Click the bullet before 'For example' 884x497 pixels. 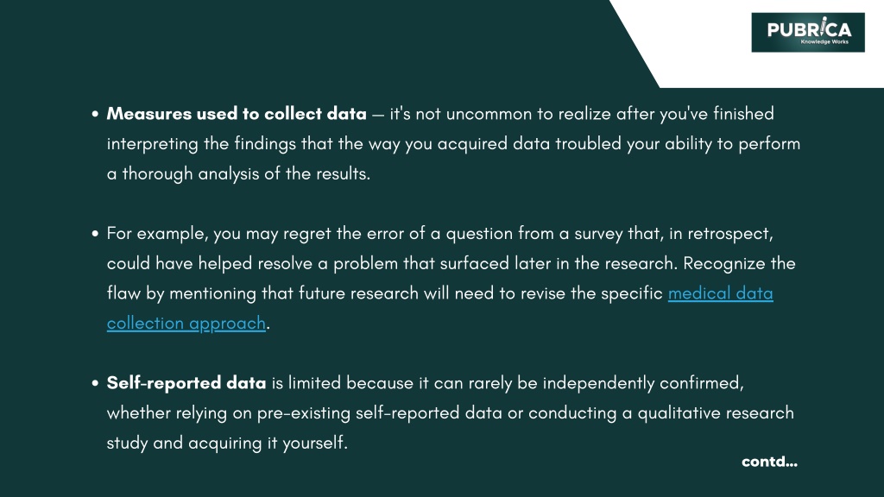click(x=95, y=234)
